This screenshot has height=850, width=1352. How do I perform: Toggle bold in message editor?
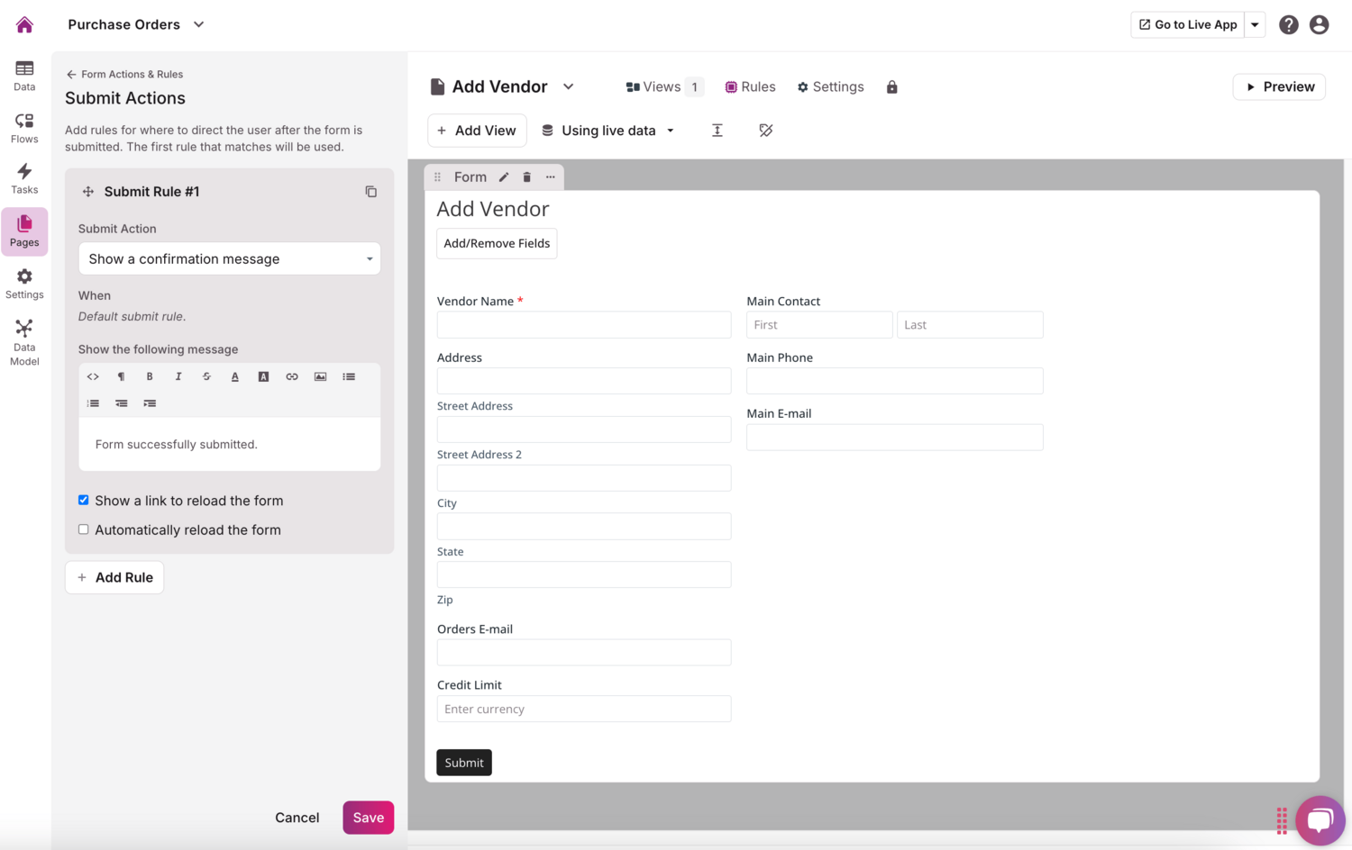coord(150,376)
